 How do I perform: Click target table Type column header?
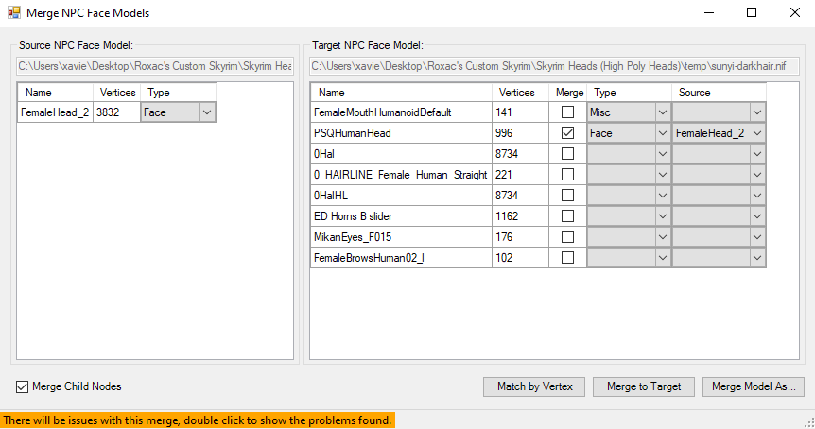[x=629, y=93]
